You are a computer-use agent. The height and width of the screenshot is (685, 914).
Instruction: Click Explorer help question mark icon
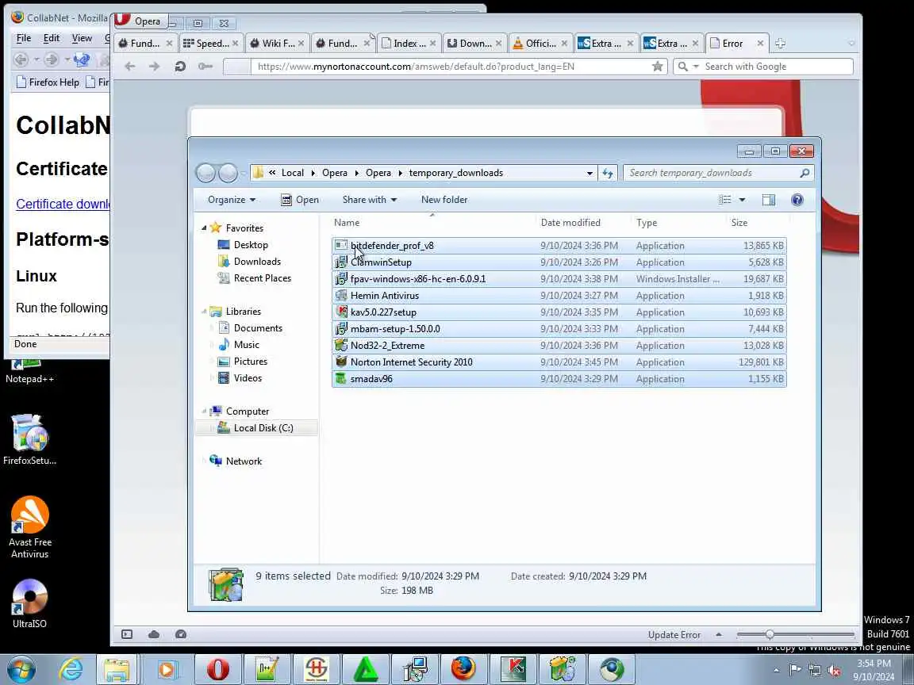797,200
